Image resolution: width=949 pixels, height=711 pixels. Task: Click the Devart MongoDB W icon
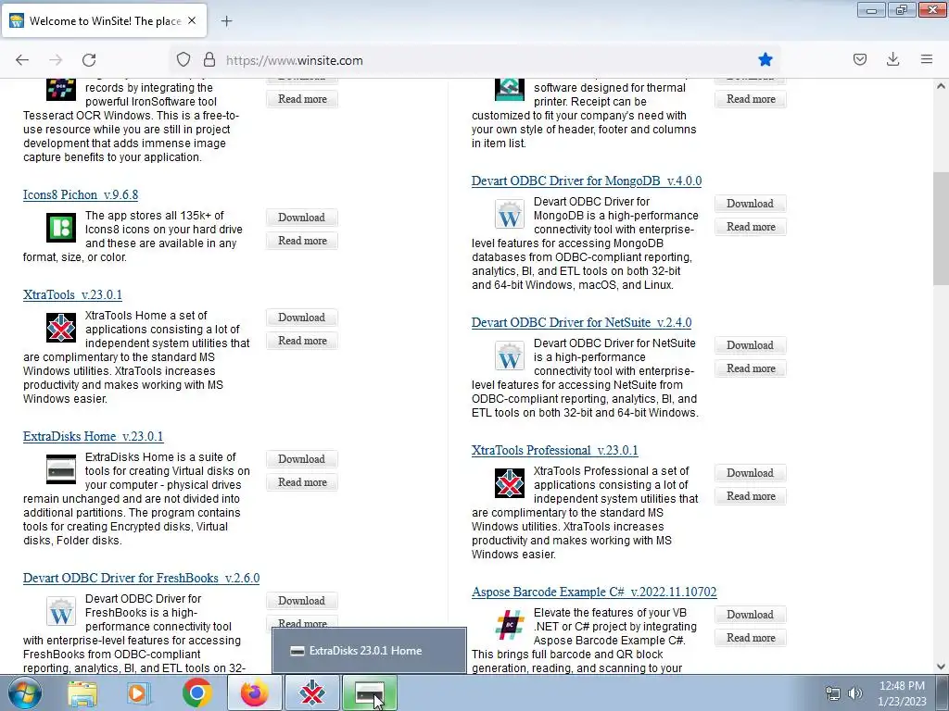510,214
